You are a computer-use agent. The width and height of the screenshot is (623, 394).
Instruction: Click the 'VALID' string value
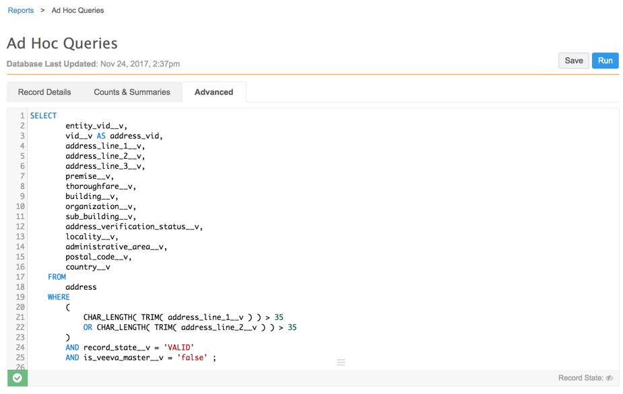coord(178,348)
